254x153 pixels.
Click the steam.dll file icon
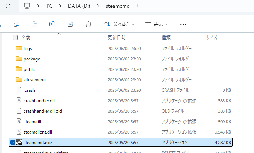[19, 121]
